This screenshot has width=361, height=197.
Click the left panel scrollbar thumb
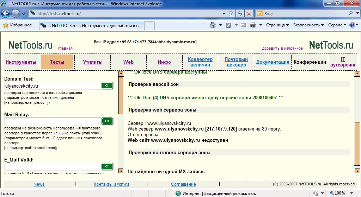point(121,96)
